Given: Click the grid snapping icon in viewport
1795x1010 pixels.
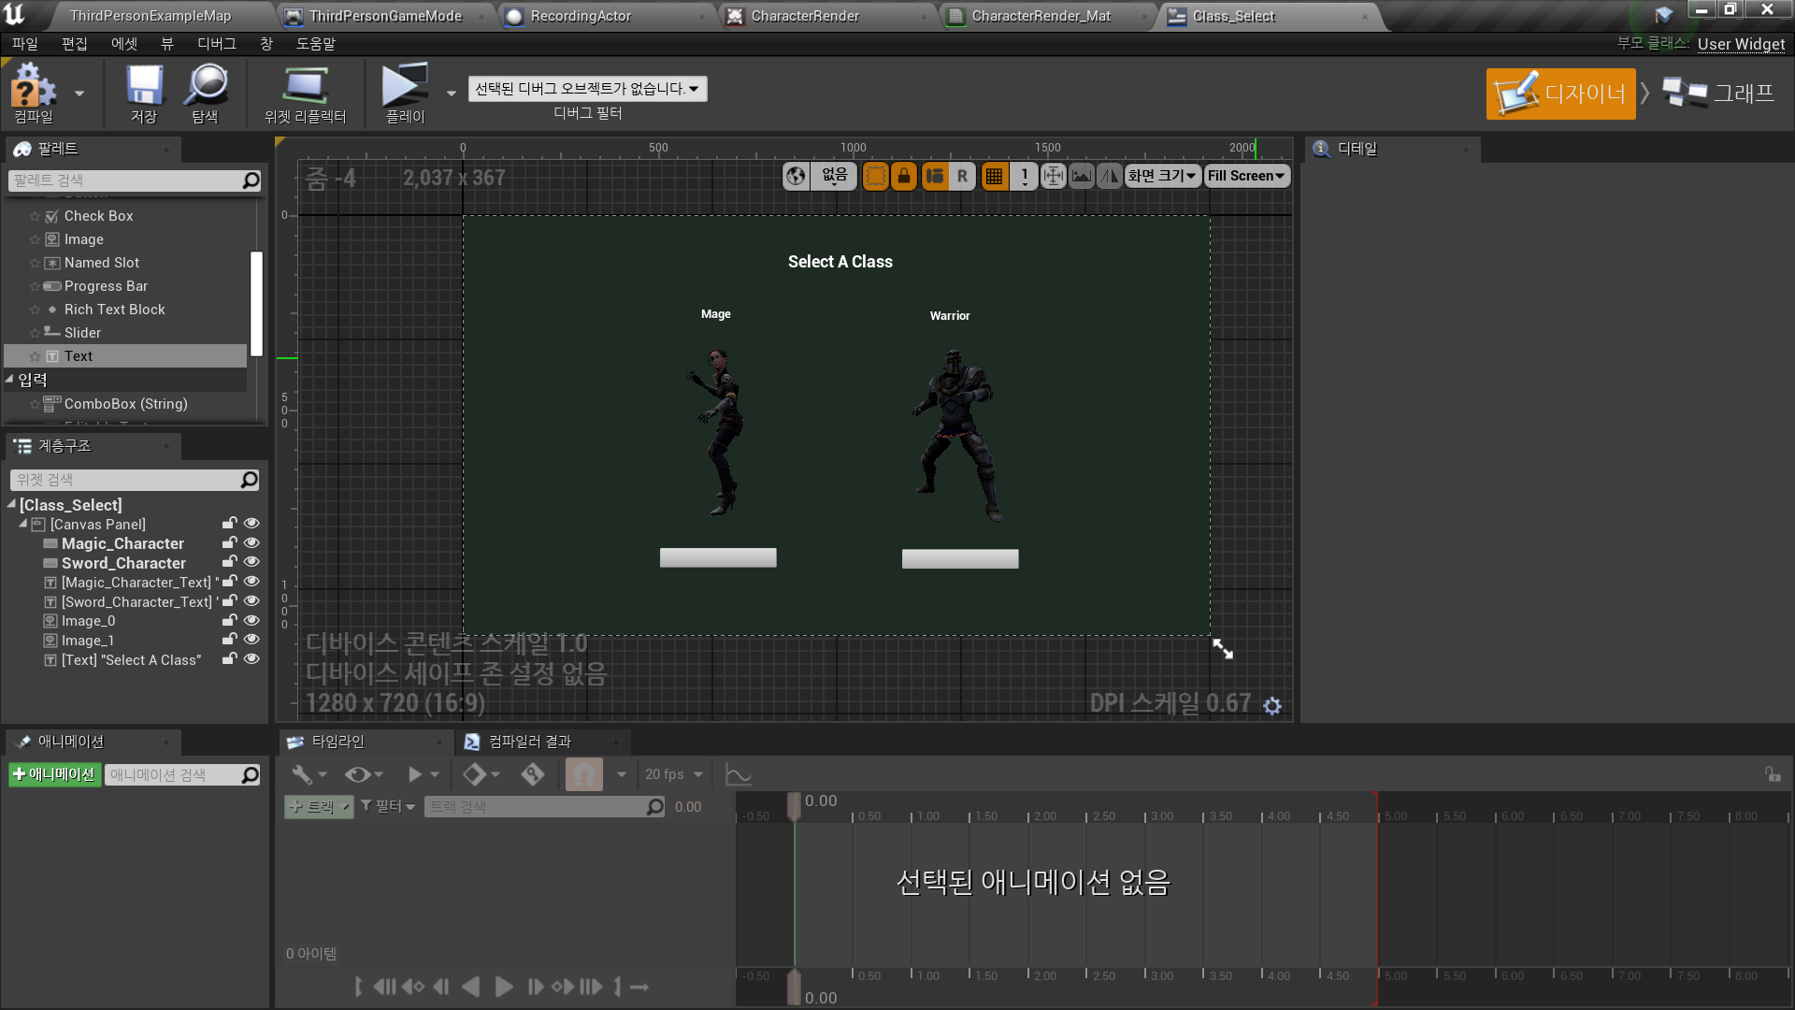Looking at the screenshot, I should click(994, 176).
